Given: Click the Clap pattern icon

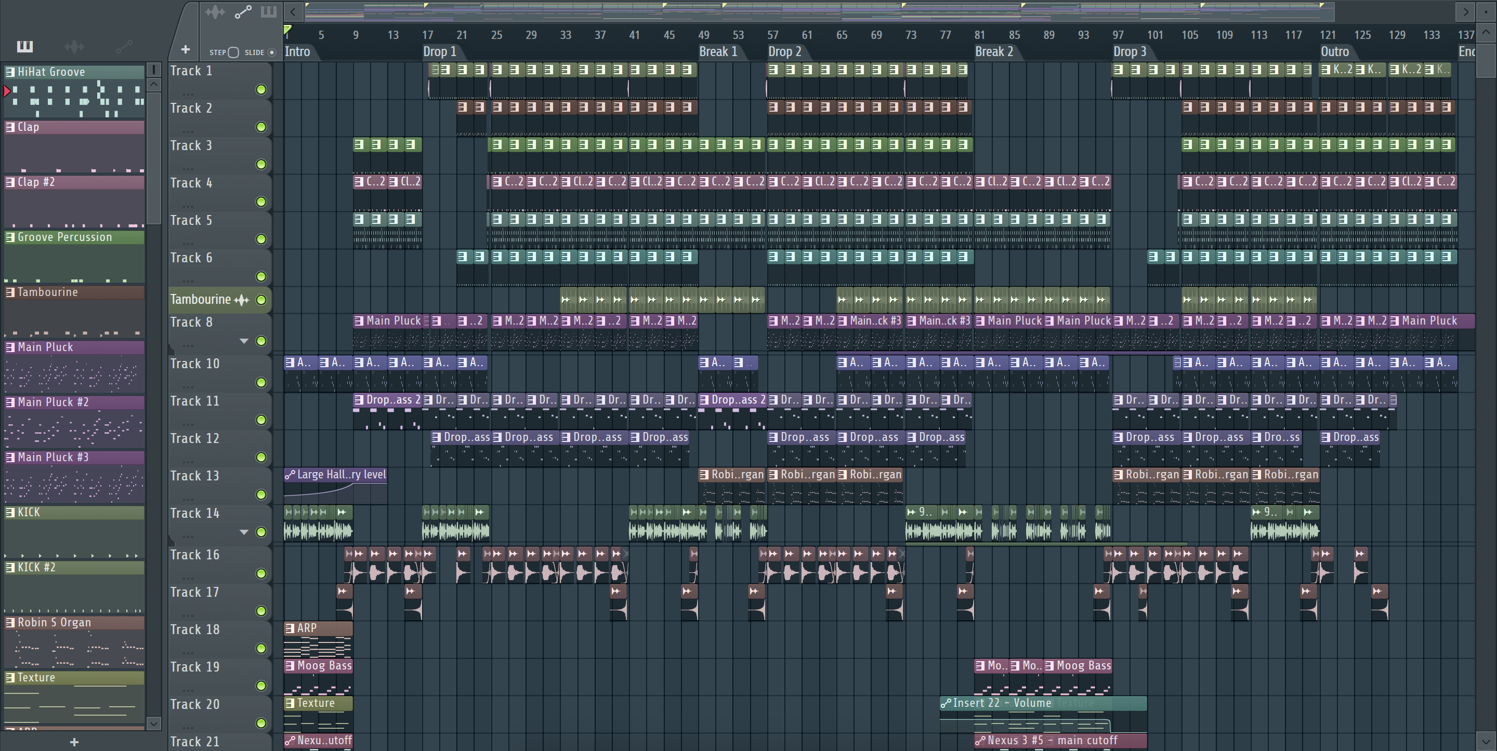Looking at the screenshot, I should pyautogui.click(x=10, y=127).
